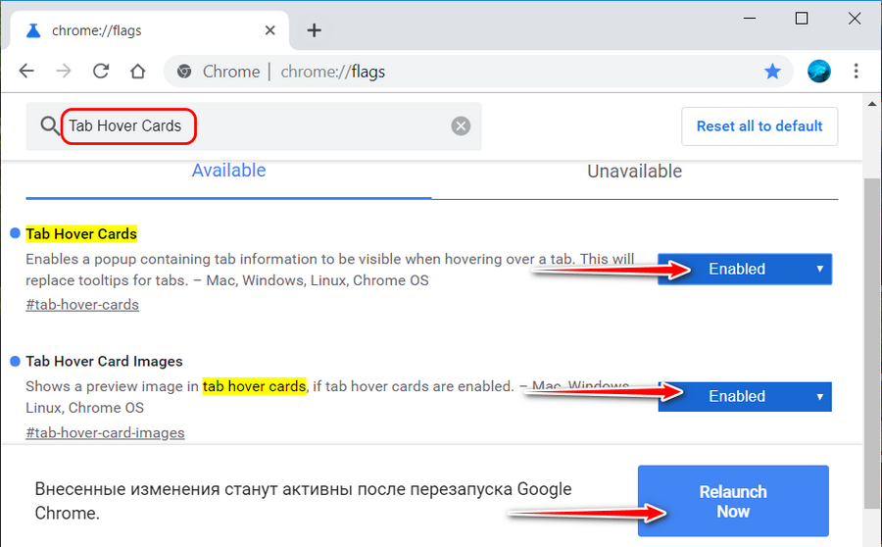Click the Tab Hover Cards flag title

coord(81,233)
